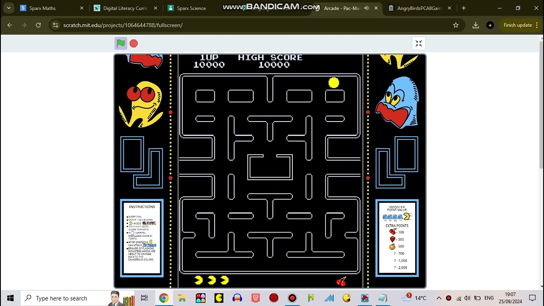Viewport: 544px width, 306px height.
Task: Click the Monster Point Value card
Action: [397, 238]
